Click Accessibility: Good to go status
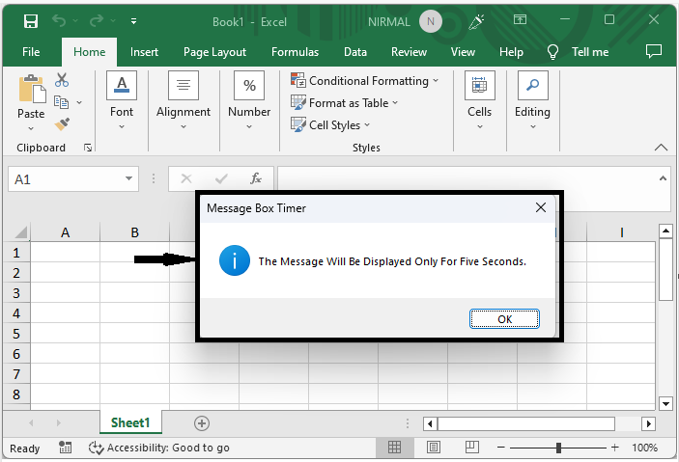The height and width of the screenshot is (462, 679). (159, 448)
